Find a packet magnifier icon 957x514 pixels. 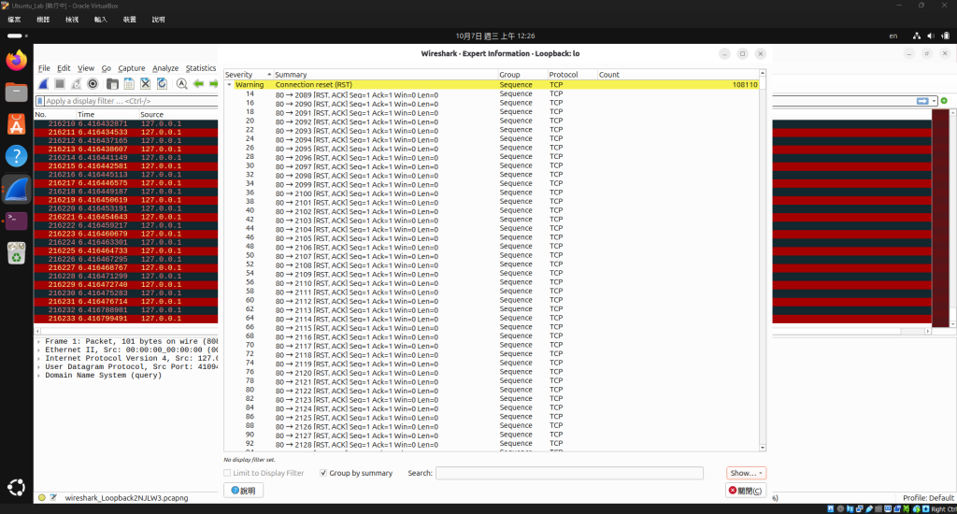point(182,83)
